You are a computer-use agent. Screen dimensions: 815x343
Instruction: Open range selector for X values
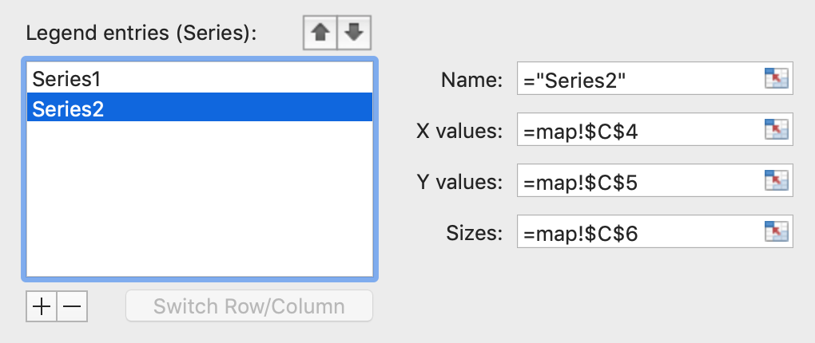777,129
